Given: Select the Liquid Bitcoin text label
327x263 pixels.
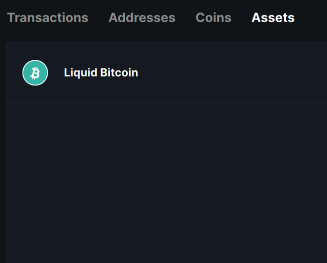Looking at the screenshot, I should 101,72.
